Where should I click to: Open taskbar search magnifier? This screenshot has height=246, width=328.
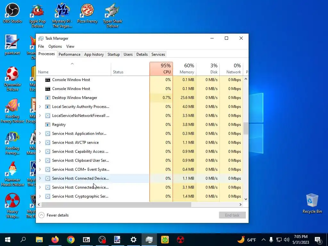pos(23,240)
